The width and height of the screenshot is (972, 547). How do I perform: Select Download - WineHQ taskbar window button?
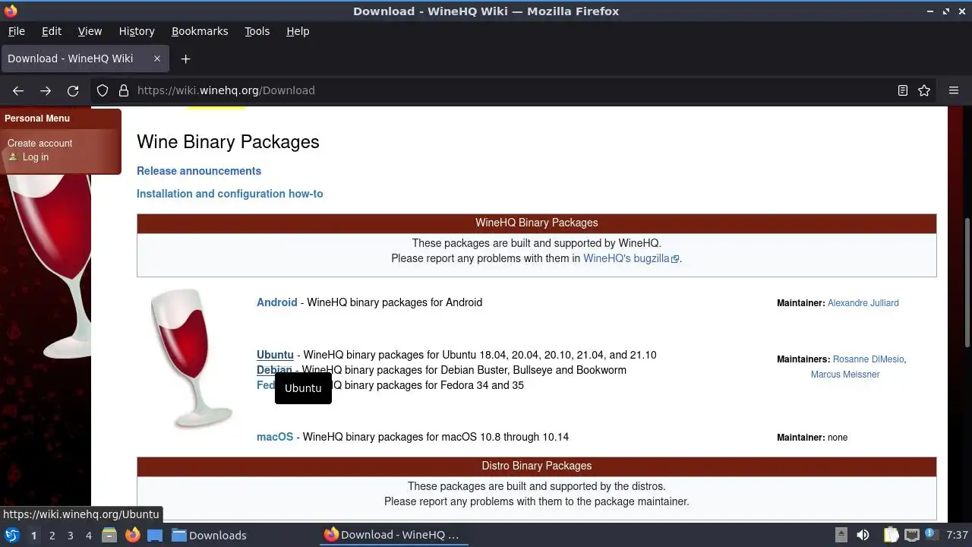[x=392, y=536]
